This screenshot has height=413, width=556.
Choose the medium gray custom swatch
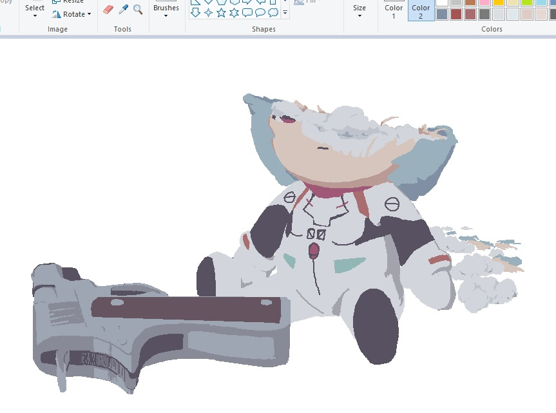point(484,14)
